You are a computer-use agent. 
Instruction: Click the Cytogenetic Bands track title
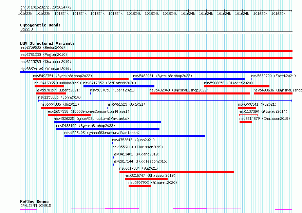coord(40,25)
